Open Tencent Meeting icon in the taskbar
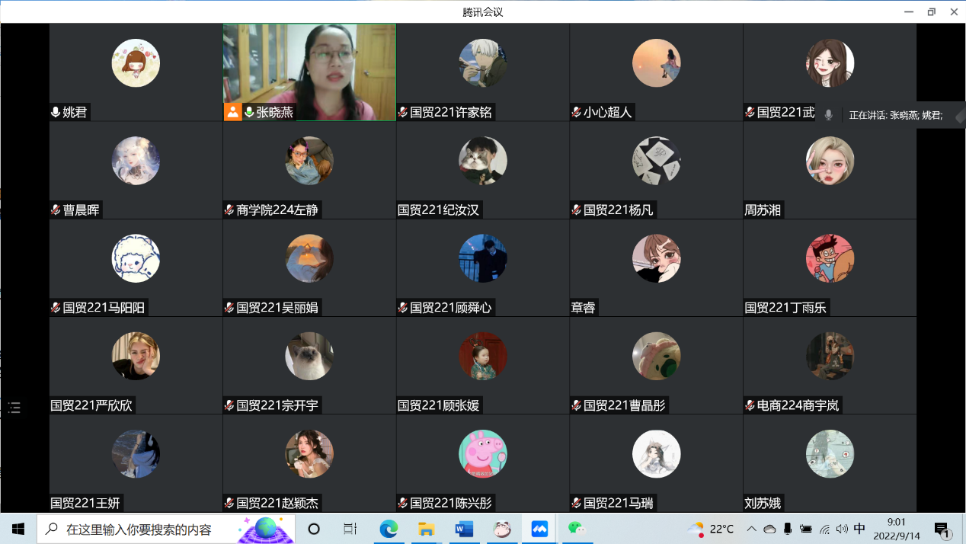This screenshot has width=966, height=544. point(539,529)
